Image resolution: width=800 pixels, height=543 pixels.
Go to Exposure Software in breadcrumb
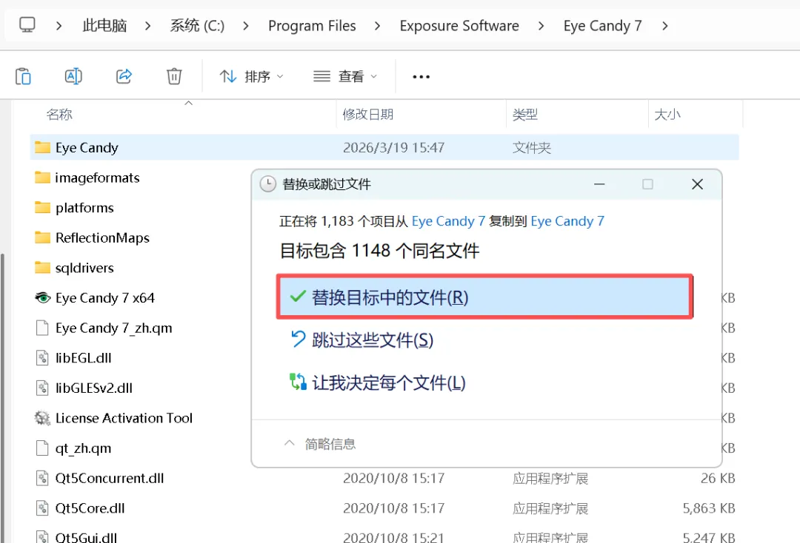(x=459, y=25)
